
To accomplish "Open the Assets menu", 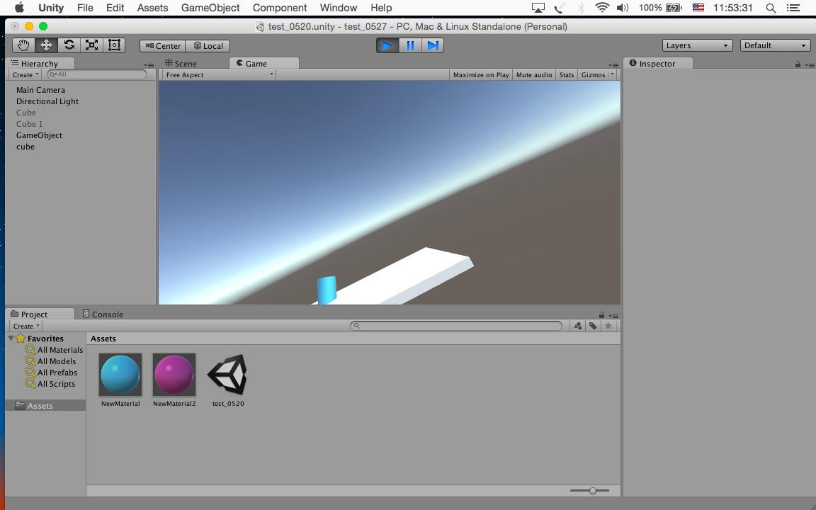I will pos(152,8).
